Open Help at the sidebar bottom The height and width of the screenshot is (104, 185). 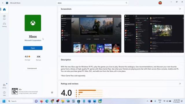pos(4,94)
